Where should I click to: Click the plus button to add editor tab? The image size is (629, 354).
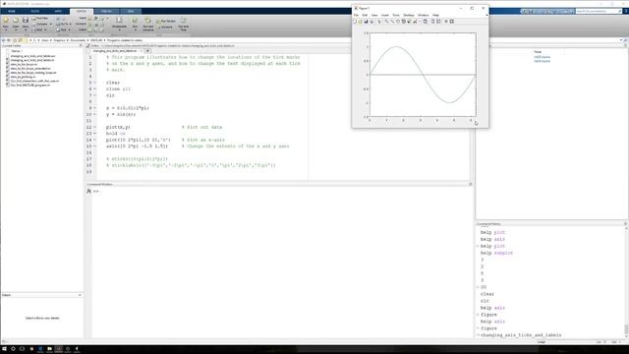[x=147, y=51]
